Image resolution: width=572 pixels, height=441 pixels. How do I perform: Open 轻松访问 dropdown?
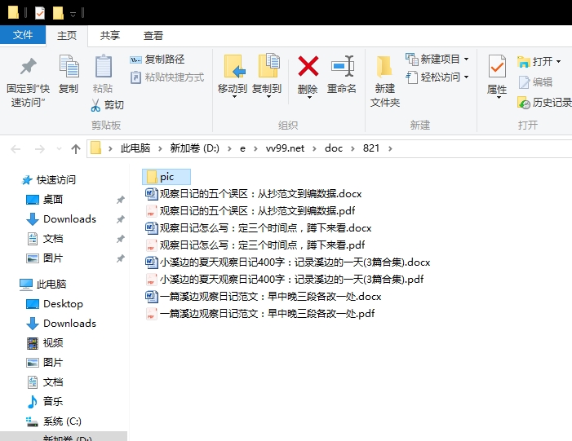(437, 77)
